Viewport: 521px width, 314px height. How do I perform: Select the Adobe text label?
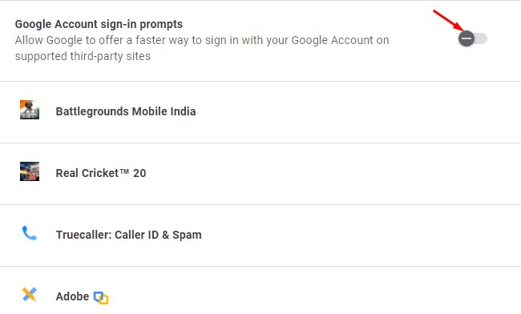72,296
